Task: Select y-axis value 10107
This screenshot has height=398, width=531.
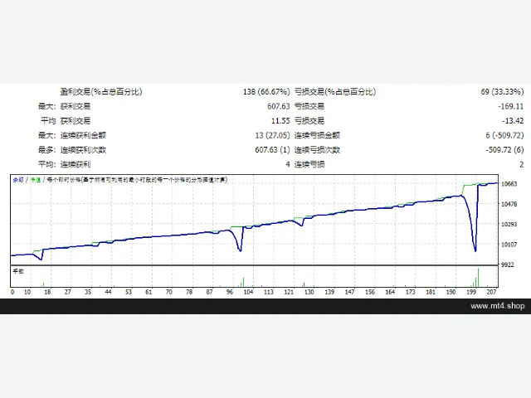Action: pos(509,245)
